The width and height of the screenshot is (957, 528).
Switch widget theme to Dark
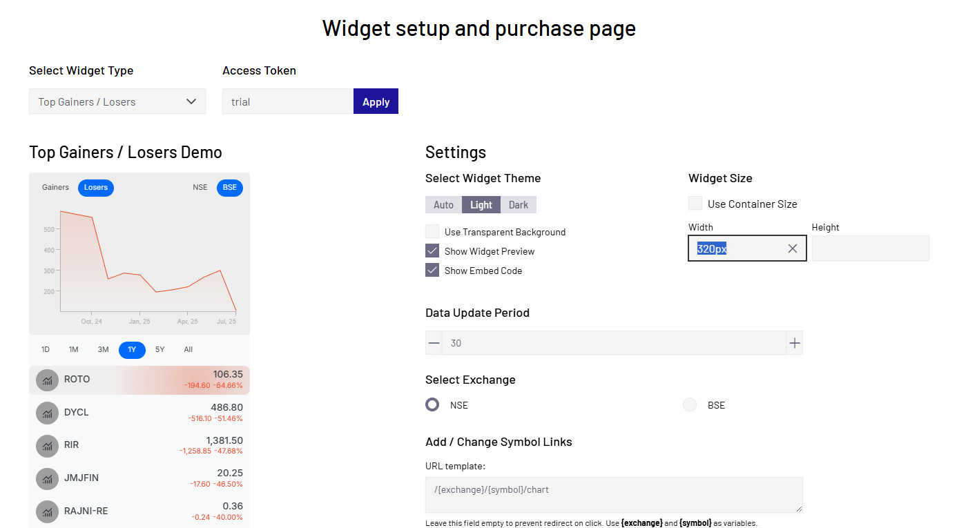[519, 205]
